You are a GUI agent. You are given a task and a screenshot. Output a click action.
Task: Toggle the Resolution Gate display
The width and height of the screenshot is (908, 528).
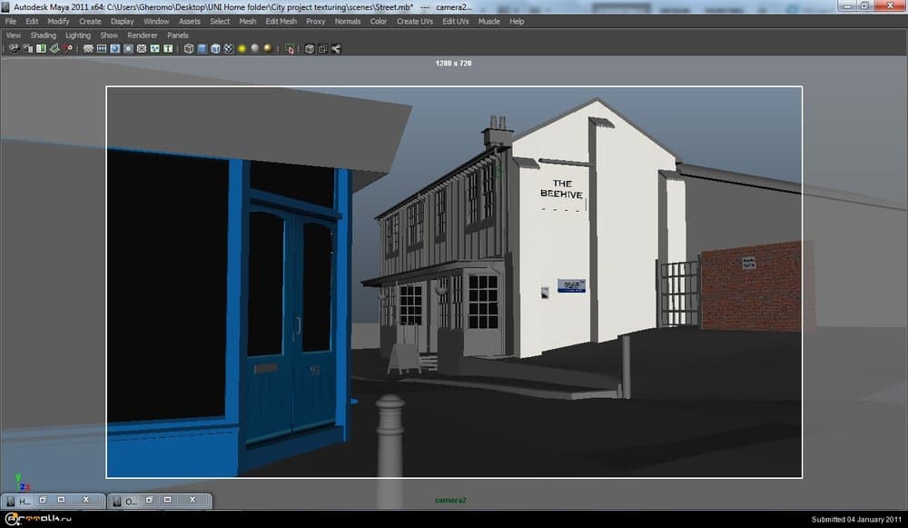(114, 49)
